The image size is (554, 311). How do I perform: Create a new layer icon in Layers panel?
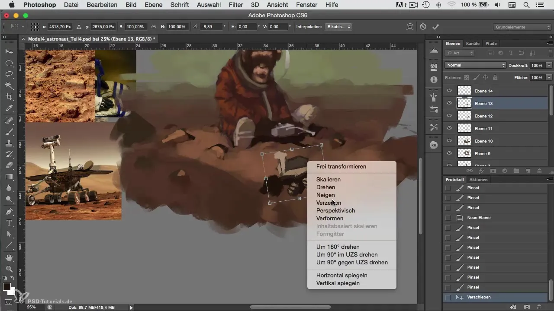click(x=528, y=171)
